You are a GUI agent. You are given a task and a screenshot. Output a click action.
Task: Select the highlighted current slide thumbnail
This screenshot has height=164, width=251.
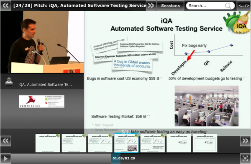coord(126,143)
